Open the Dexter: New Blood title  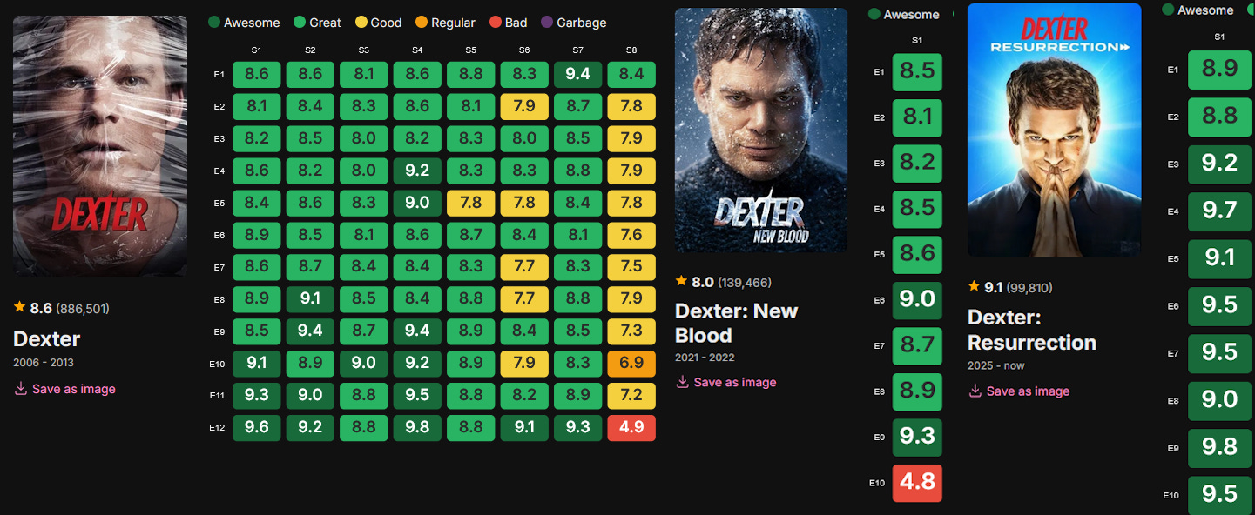[x=737, y=323]
